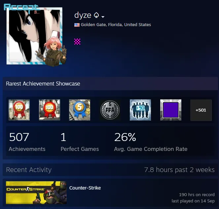Open the second red 100 ribbon achievement
The height and width of the screenshot is (209, 219).
click(x=50, y=110)
